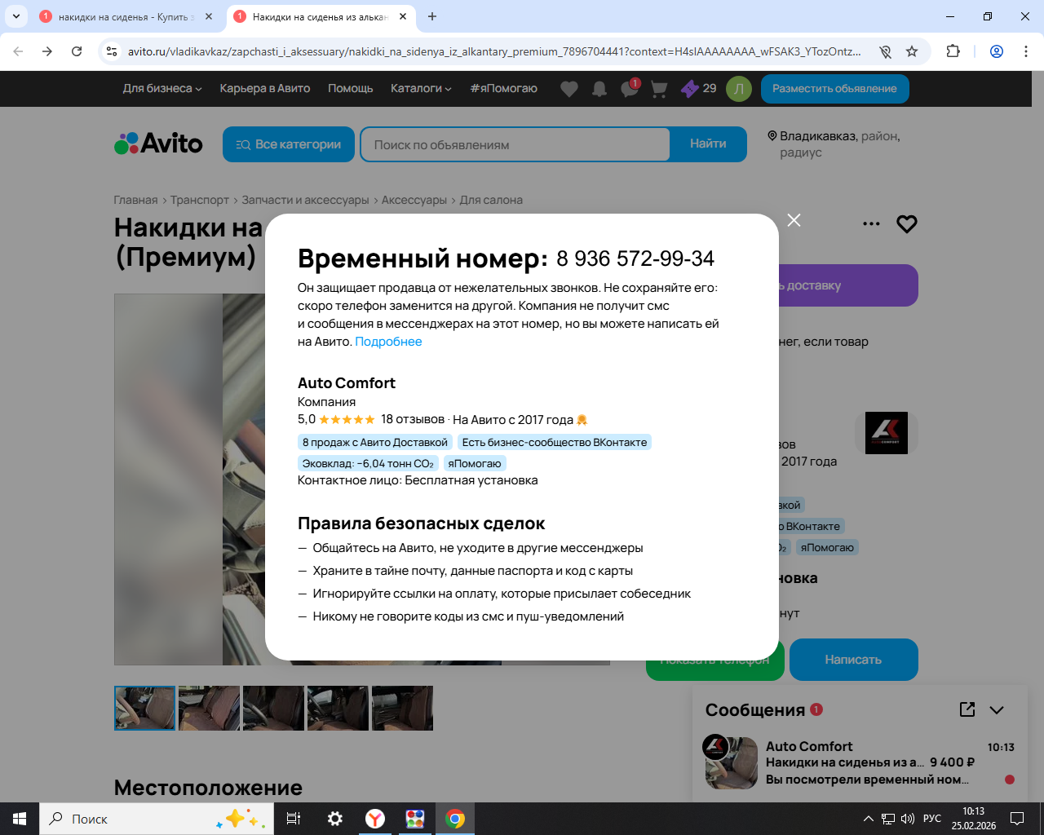Select the third seat cover photo thumbnail
Image resolution: width=1044 pixels, height=835 pixels.
click(x=273, y=708)
